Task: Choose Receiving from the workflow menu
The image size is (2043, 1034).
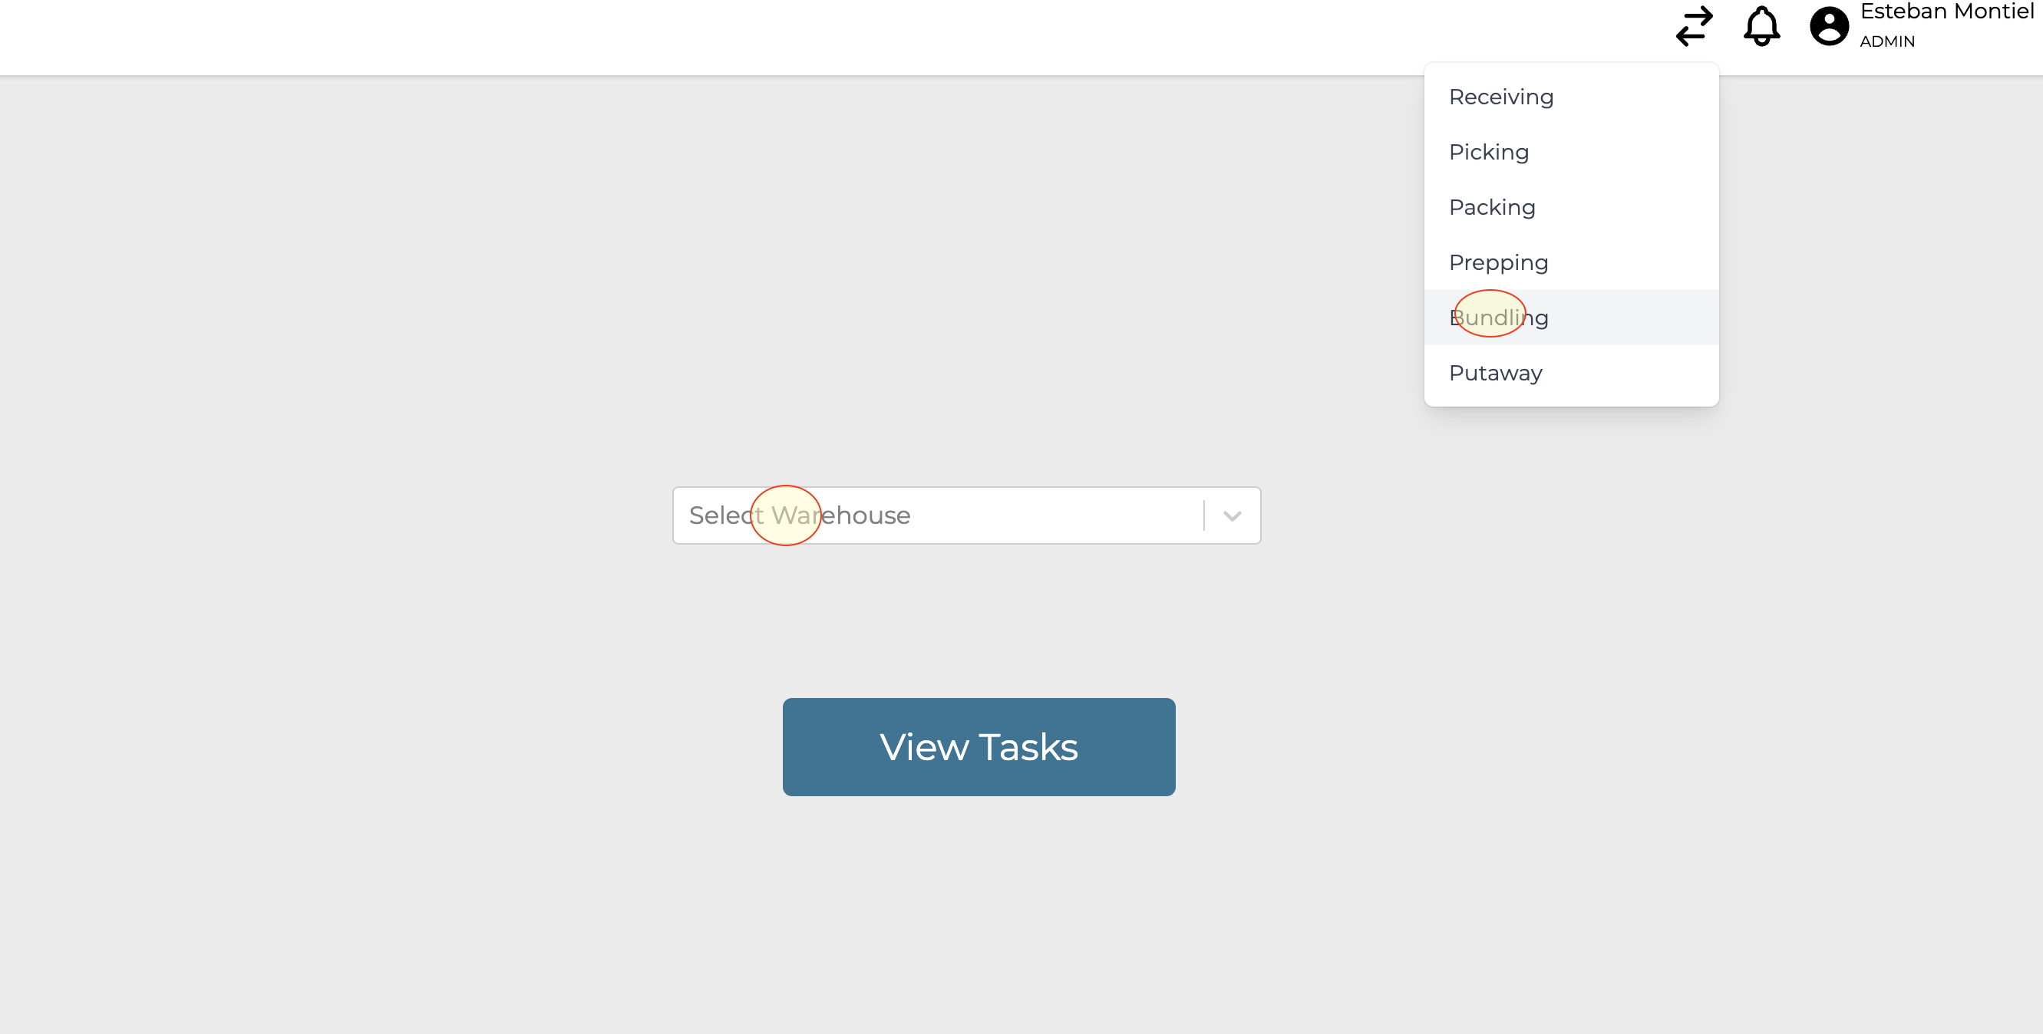Action: point(1500,97)
